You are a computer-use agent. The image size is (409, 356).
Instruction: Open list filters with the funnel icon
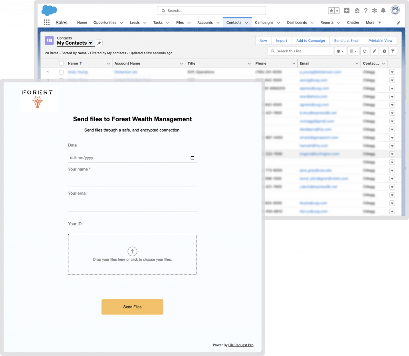393,51
